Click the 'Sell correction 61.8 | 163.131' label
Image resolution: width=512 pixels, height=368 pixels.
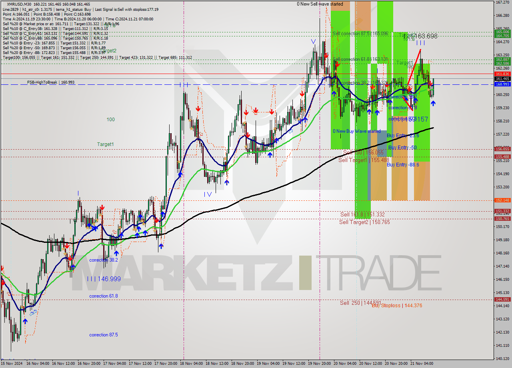360,59
